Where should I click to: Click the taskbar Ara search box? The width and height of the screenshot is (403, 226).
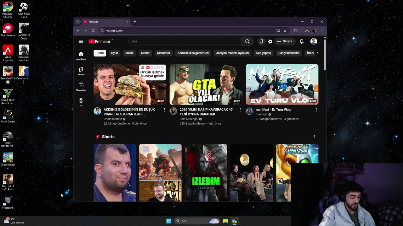[197, 221]
